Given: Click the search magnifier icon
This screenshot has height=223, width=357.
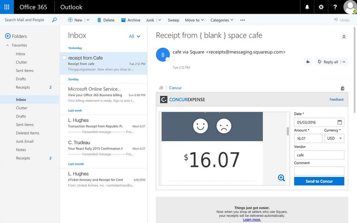Looking at the screenshot, I should point(54,20).
